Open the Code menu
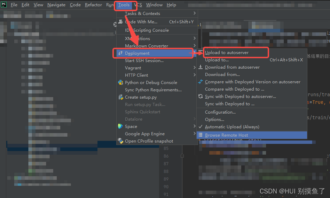Screen dimensions: 330x198 coord(75,5)
